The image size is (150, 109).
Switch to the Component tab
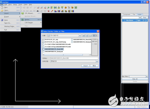tap(126, 14)
